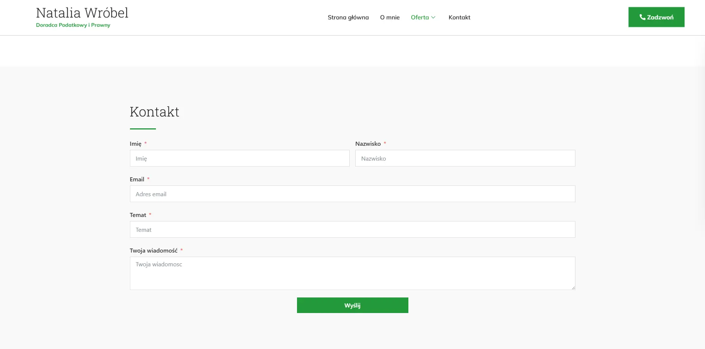Select the Adres email input field
Viewport: 705px width, 349px height.
[352, 194]
